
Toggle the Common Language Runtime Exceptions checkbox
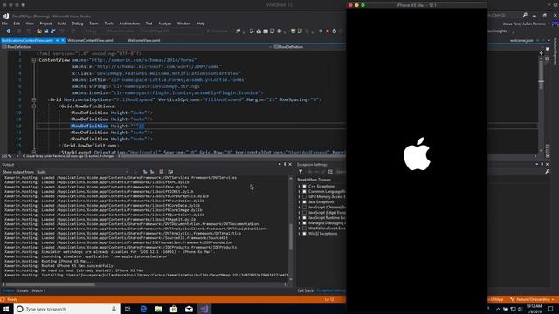(304, 192)
